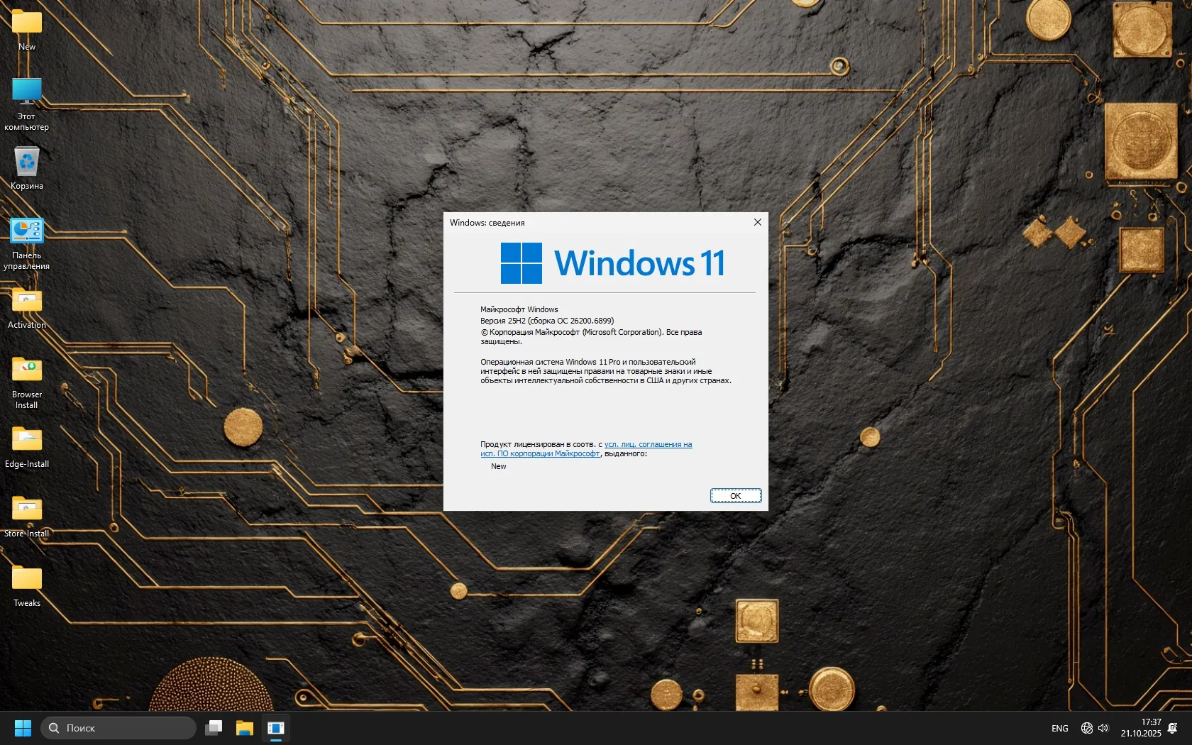
Task: Click the Поиск search box
Action: coord(117,728)
